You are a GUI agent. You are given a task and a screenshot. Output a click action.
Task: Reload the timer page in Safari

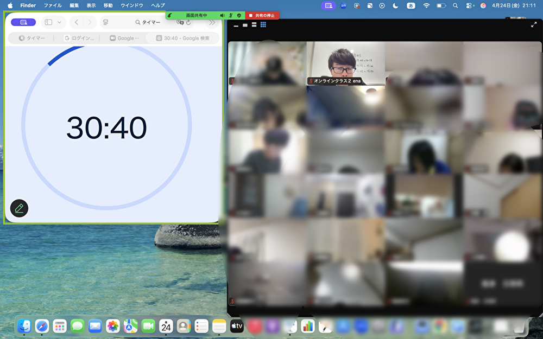189,22
